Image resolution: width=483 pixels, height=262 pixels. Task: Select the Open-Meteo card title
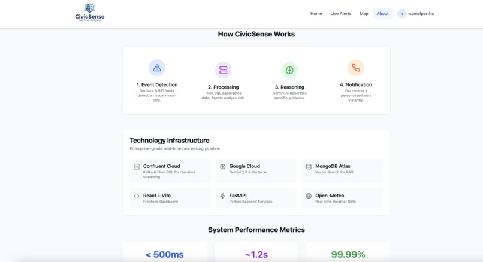(330, 196)
